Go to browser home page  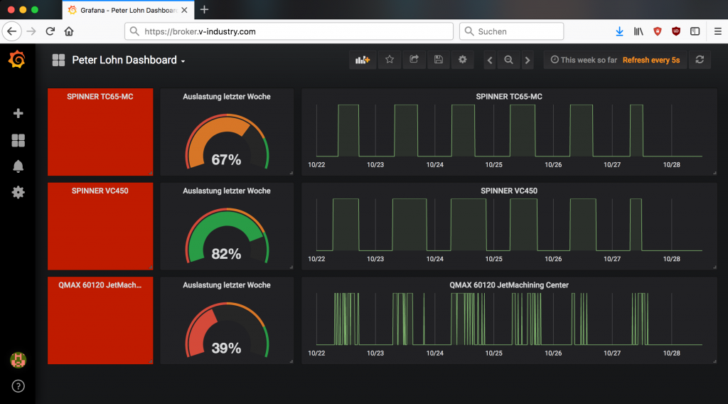(x=69, y=31)
